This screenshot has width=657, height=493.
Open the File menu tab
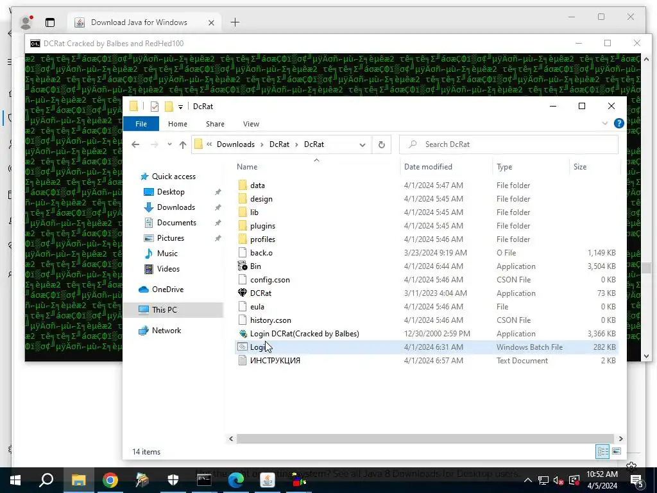coord(141,124)
